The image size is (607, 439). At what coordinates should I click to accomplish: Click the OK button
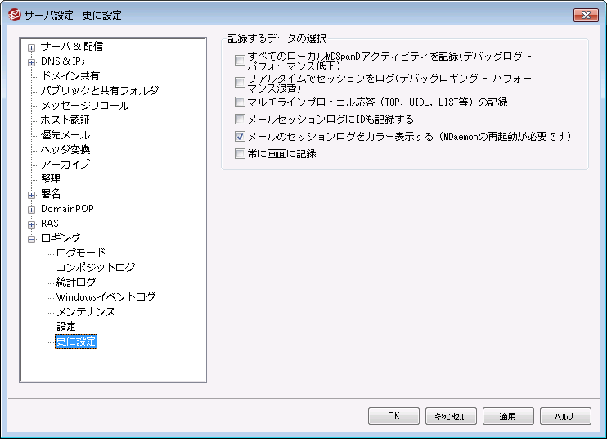(393, 416)
